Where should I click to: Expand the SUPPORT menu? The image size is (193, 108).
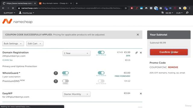(x=9, y=13)
